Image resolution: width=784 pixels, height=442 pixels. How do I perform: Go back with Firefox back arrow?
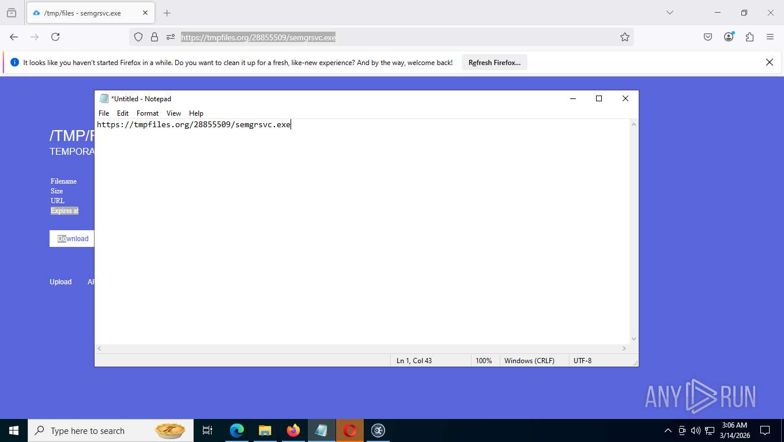(x=14, y=37)
